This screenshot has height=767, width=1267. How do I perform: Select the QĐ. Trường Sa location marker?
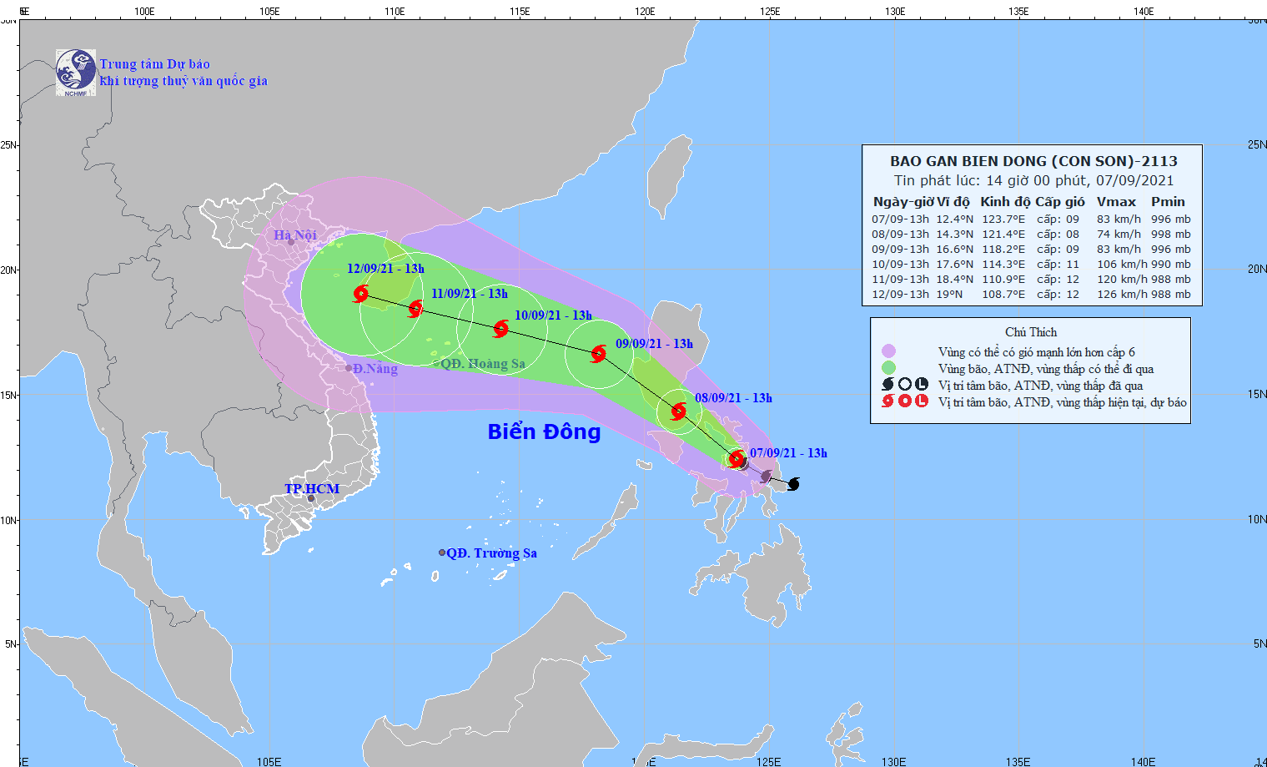click(x=442, y=553)
